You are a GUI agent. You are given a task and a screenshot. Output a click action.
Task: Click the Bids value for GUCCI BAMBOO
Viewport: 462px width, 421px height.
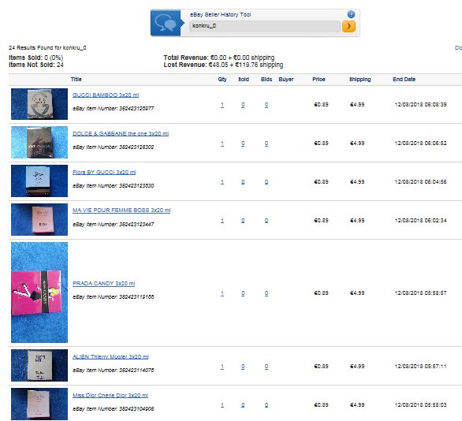tap(266, 105)
